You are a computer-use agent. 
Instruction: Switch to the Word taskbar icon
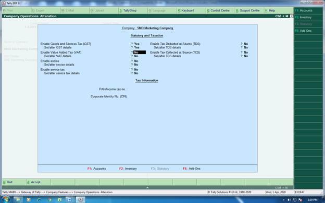70,200
